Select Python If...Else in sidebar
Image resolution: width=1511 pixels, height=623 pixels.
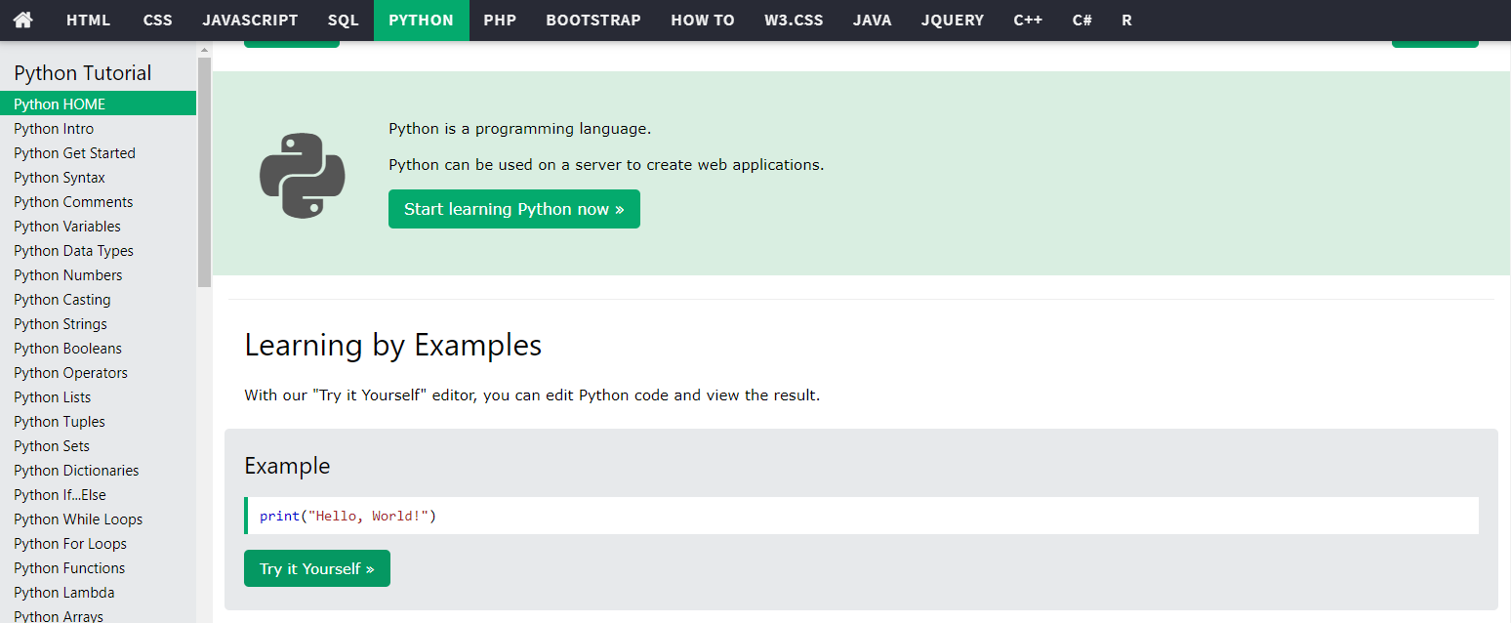[x=98, y=494]
